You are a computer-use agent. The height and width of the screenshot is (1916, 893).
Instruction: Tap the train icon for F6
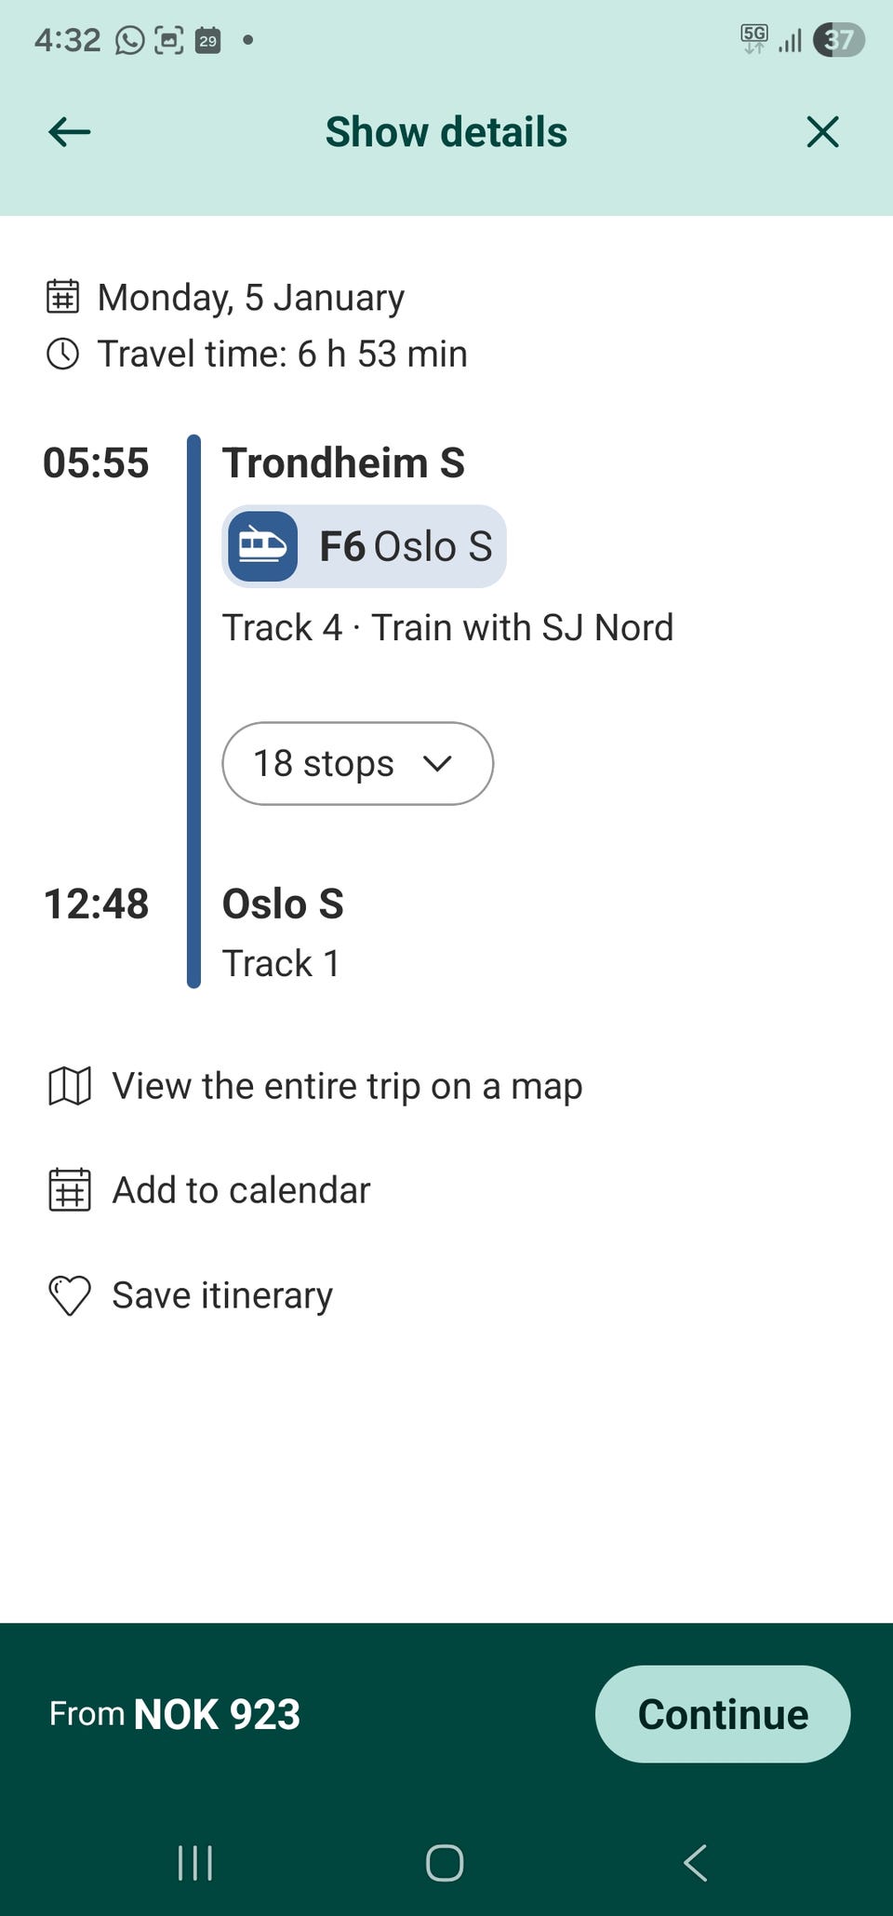pyautogui.click(x=262, y=546)
